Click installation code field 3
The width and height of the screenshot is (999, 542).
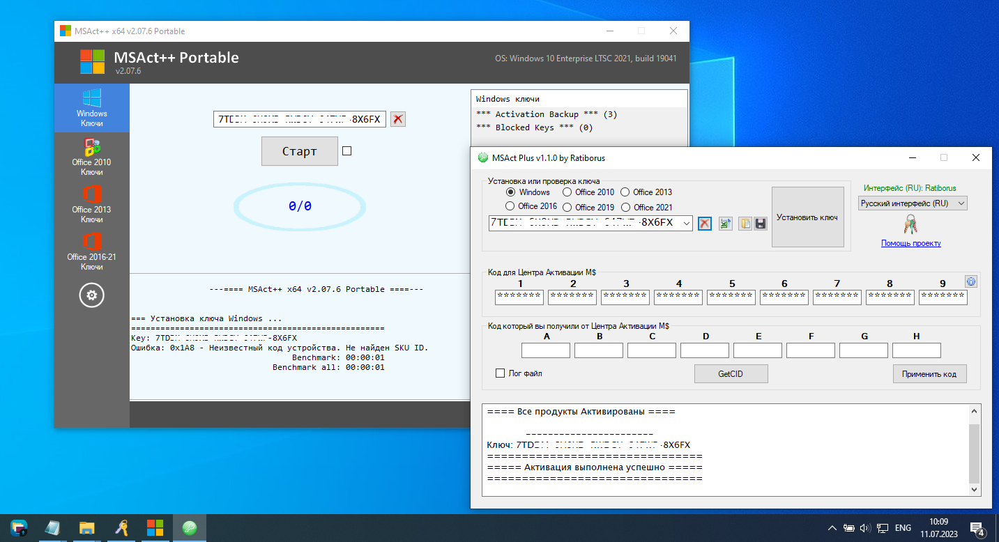tap(625, 297)
